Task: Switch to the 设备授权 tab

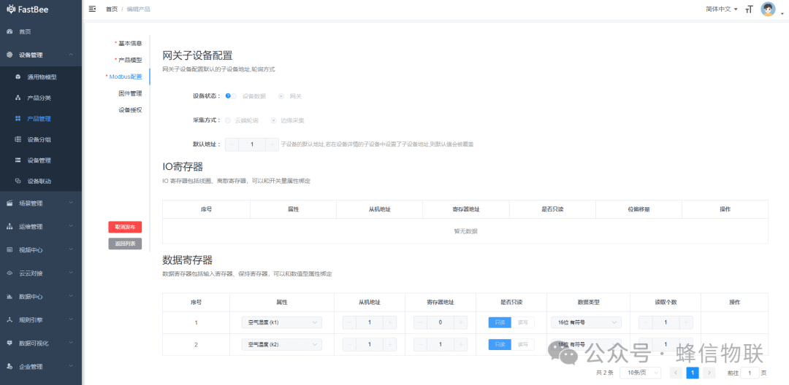Action: point(130,110)
